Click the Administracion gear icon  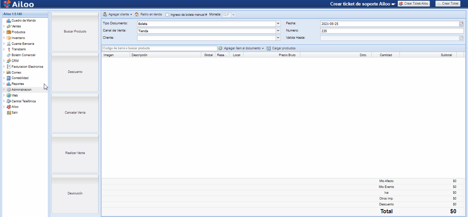point(9,90)
